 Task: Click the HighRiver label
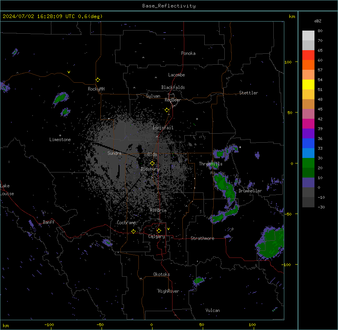click(x=169, y=291)
